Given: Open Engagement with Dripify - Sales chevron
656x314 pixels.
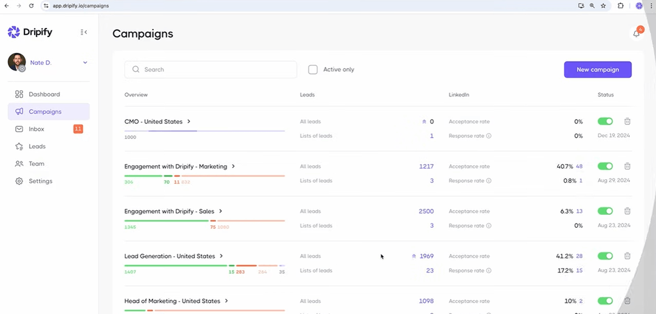Looking at the screenshot, I should point(220,211).
